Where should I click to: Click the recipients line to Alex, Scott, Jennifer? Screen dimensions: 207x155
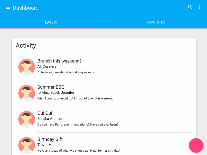(x=56, y=92)
